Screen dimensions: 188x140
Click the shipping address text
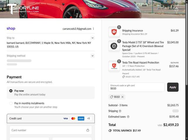(49, 45)
